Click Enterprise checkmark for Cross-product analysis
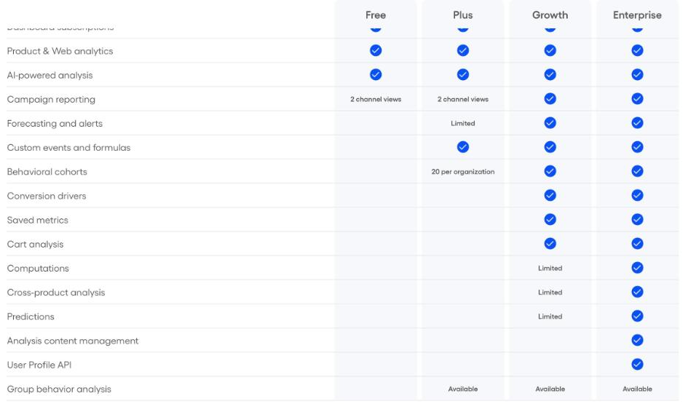 point(638,292)
